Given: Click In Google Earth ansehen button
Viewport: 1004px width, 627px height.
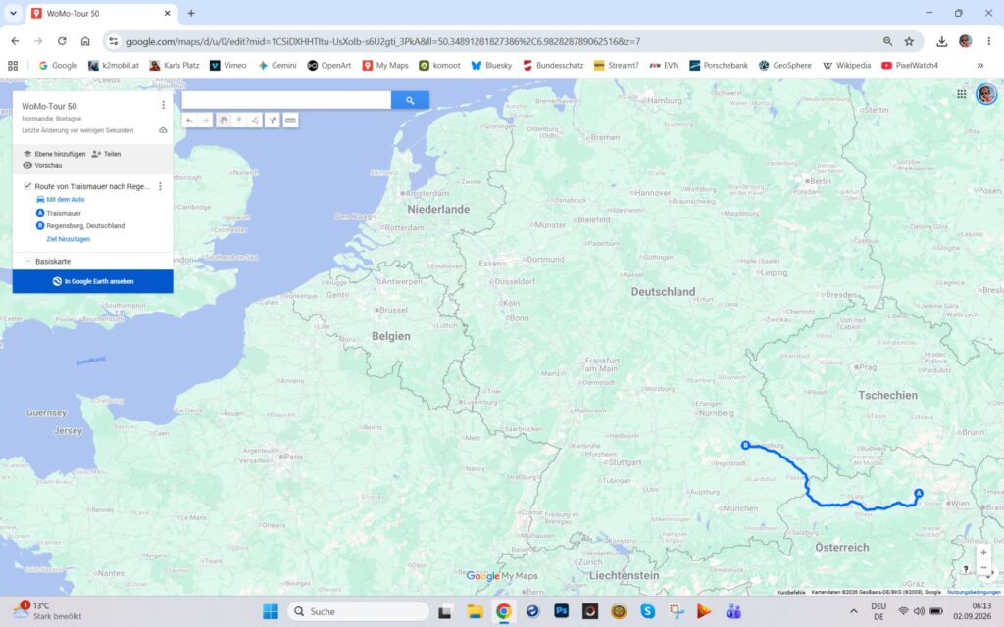Looking at the screenshot, I should click(x=93, y=281).
